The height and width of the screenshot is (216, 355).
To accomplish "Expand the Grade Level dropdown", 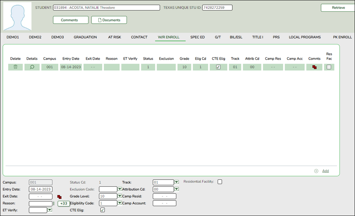I will pos(119,196).
